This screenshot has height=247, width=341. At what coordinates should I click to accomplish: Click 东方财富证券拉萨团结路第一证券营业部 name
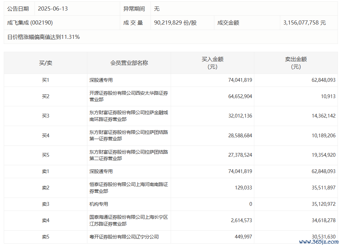click(x=129, y=136)
